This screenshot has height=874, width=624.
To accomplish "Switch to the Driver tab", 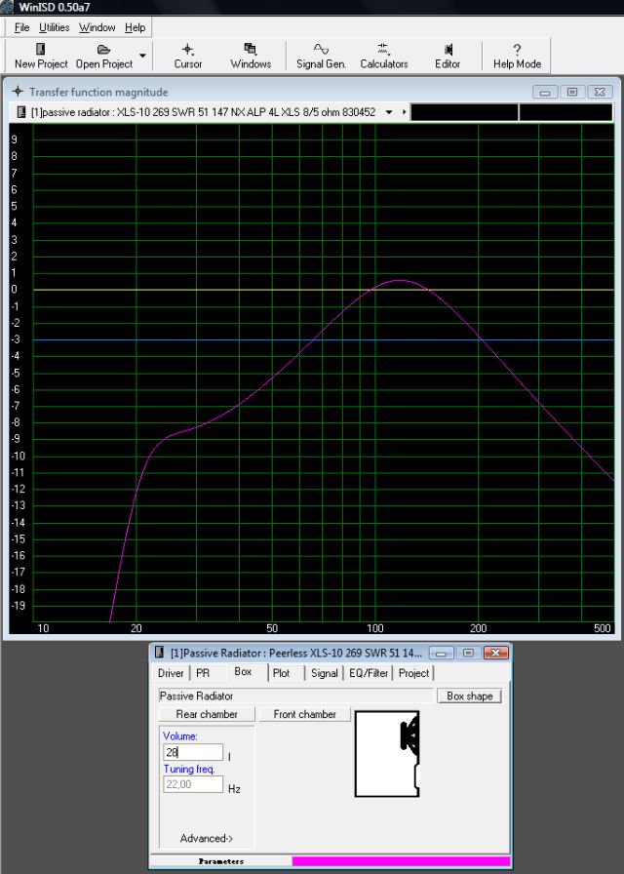I will [x=171, y=673].
